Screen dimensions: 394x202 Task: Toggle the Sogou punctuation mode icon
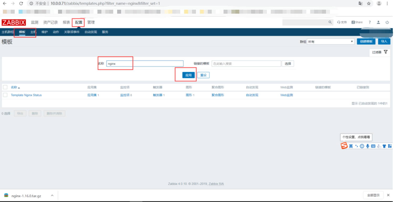click(356, 146)
